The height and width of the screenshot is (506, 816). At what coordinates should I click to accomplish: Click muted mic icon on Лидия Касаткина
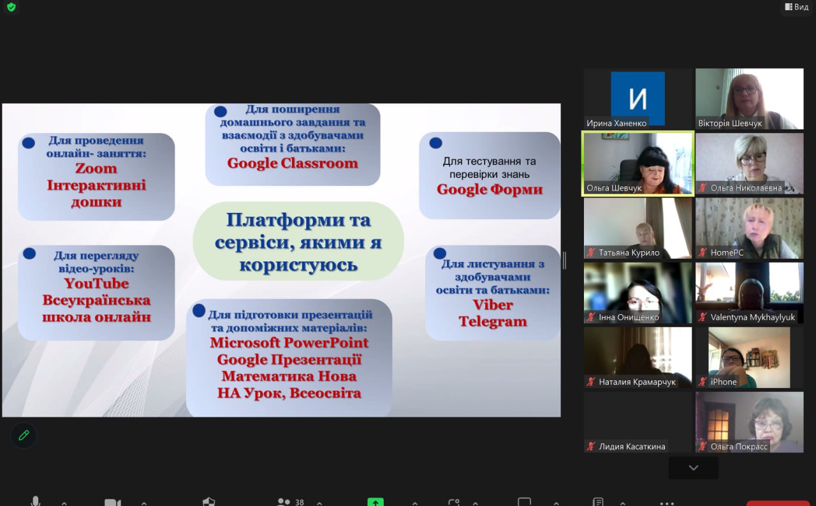(x=592, y=446)
